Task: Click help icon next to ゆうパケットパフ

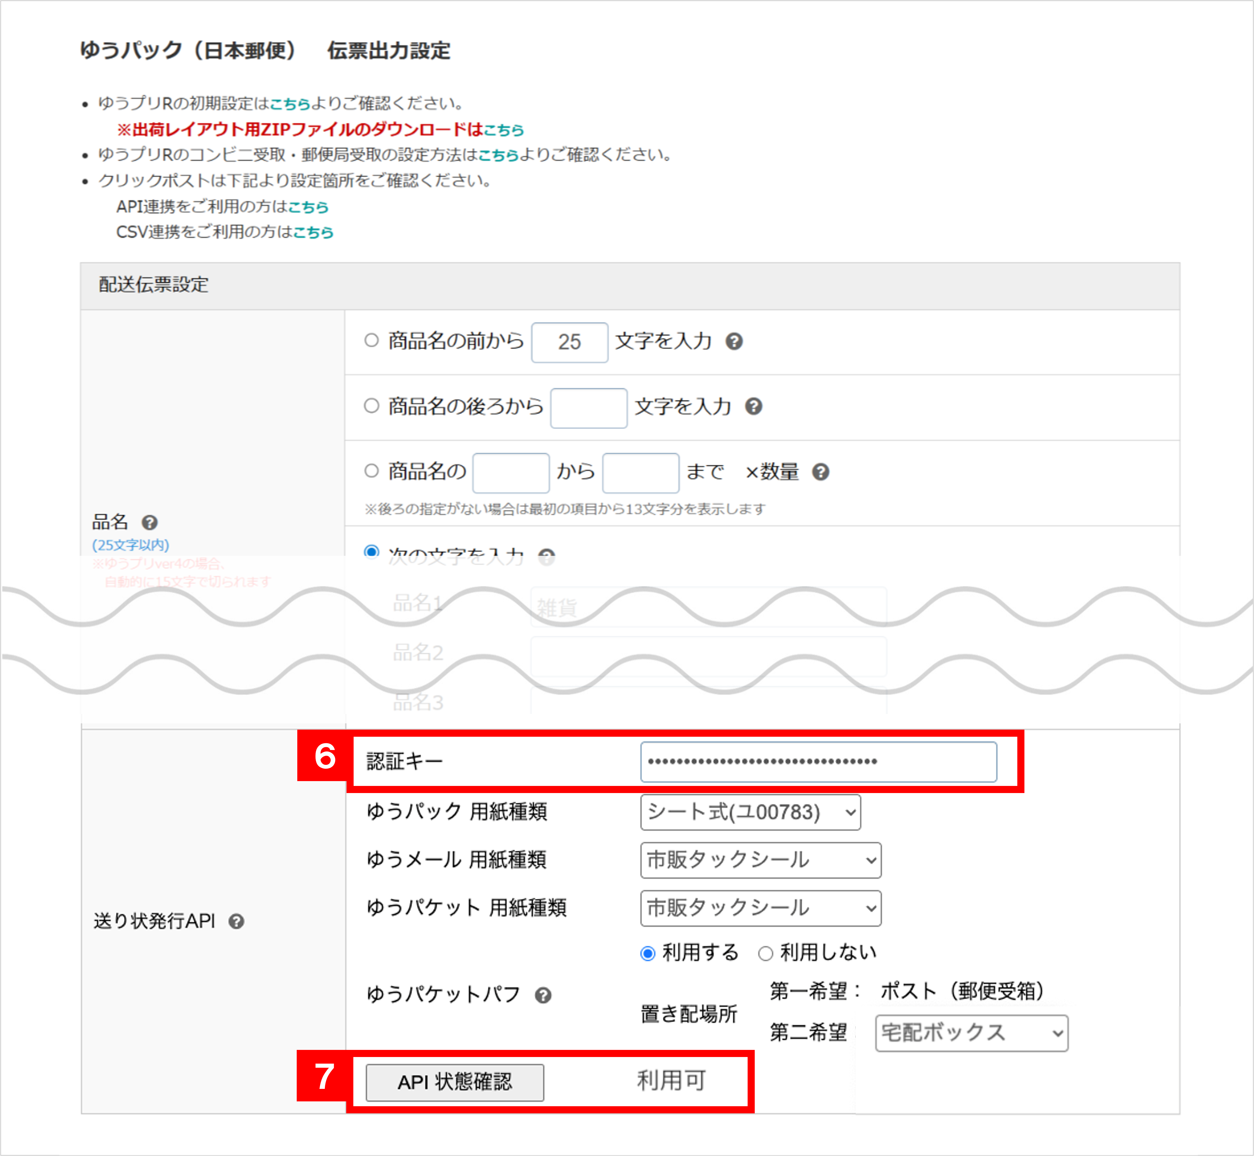Action: (x=543, y=995)
